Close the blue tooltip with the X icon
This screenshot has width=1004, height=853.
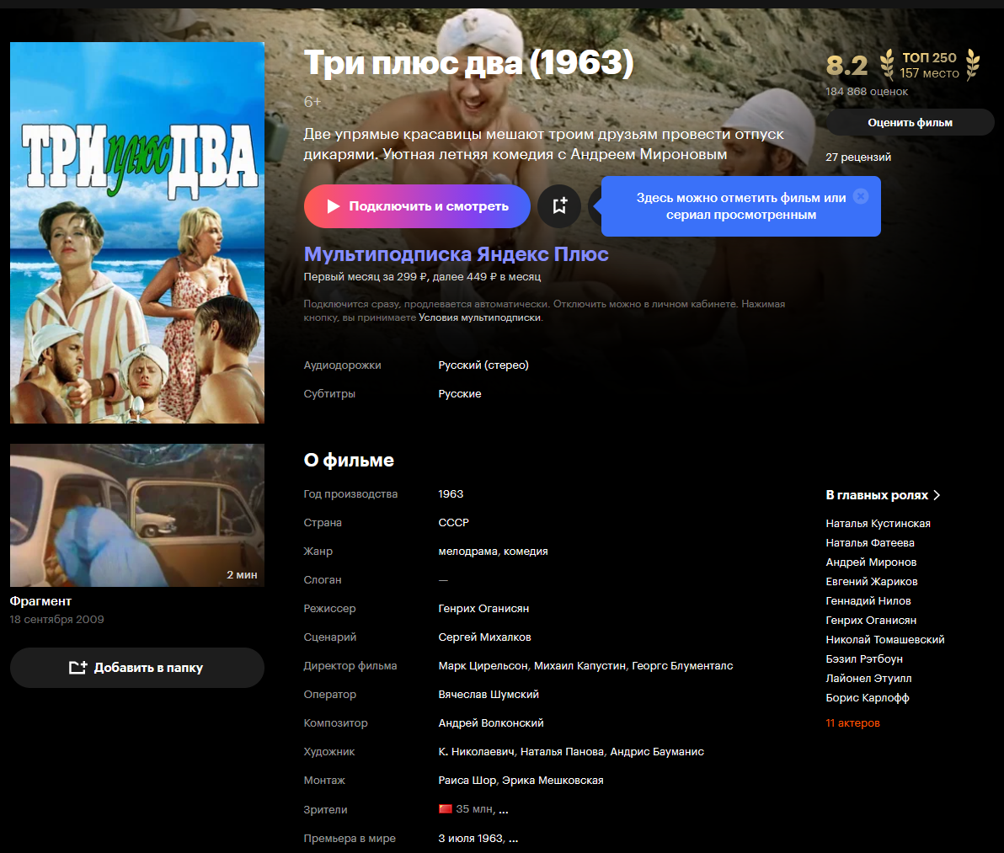click(x=861, y=196)
